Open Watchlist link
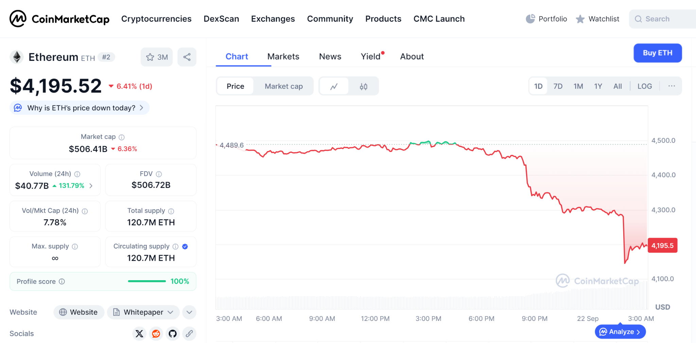The width and height of the screenshot is (696, 343). pyautogui.click(x=598, y=19)
